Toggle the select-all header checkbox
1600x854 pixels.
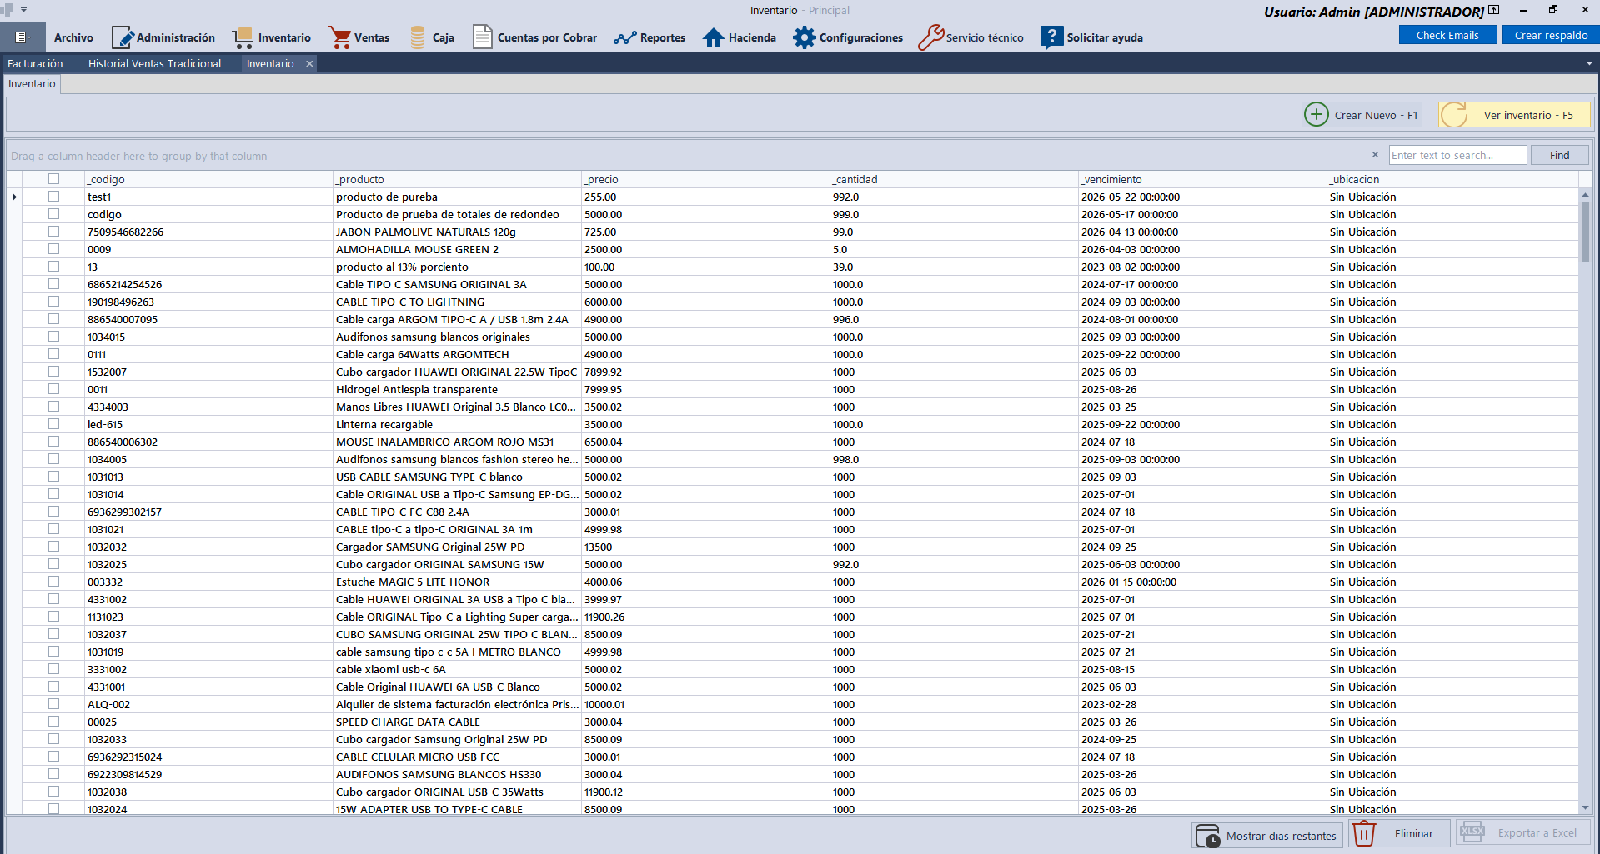(x=54, y=178)
